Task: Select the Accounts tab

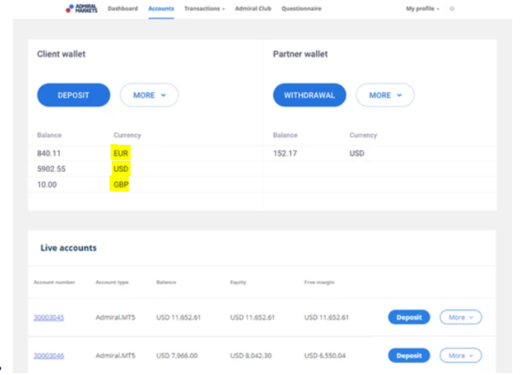Action: coord(161,8)
